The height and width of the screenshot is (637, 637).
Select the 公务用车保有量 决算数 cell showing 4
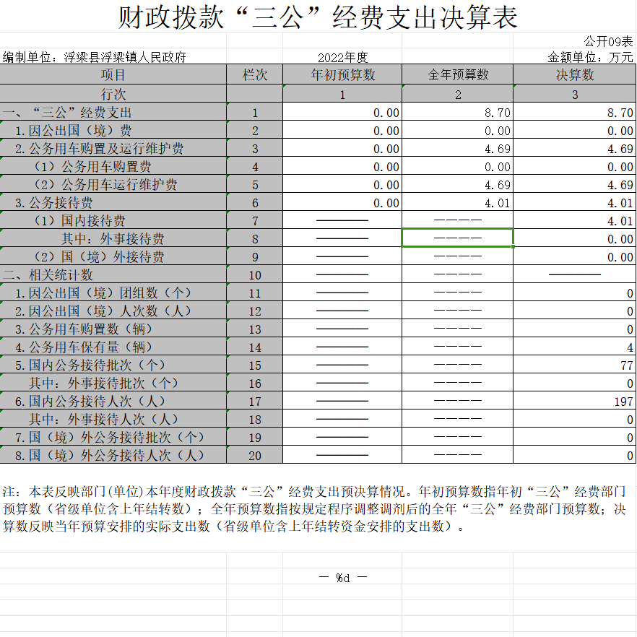coord(575,347)
